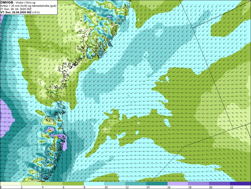Screen dimensions: 251x189
Task: Click scale value '14' on legend
Action: coord(148,187)
